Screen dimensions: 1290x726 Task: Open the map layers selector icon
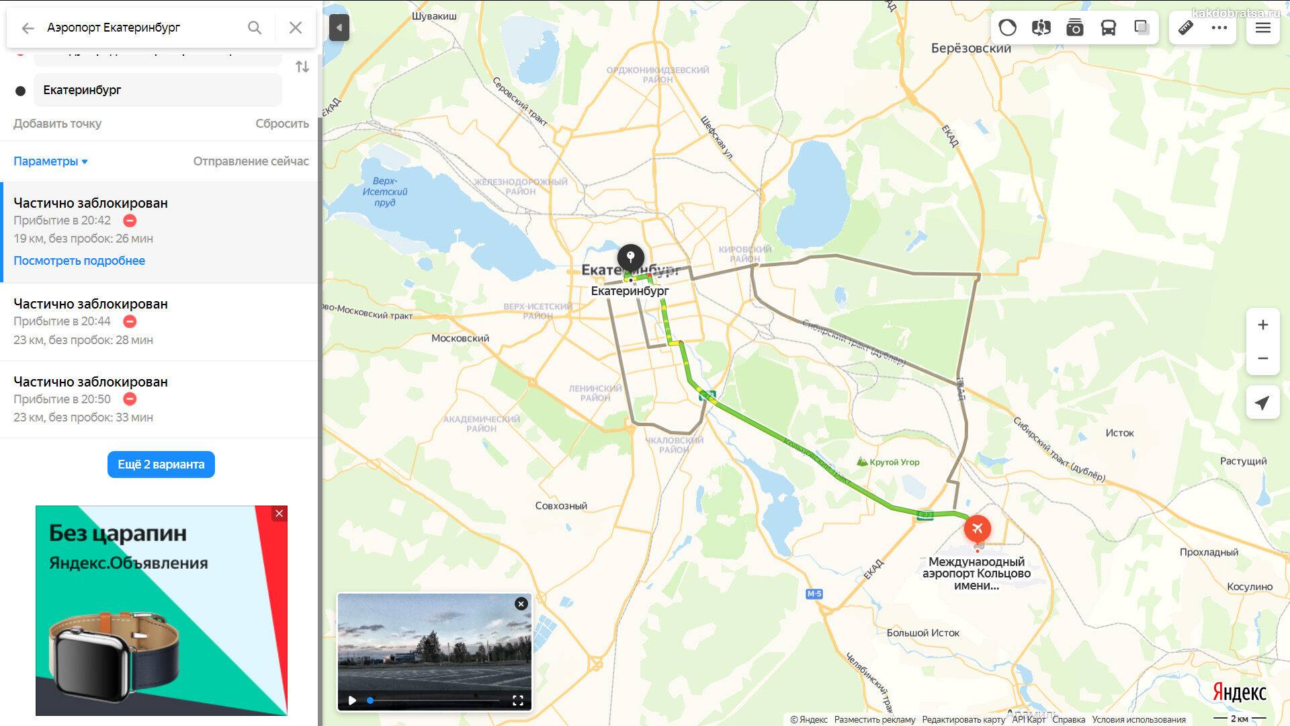click(1142, 28)
